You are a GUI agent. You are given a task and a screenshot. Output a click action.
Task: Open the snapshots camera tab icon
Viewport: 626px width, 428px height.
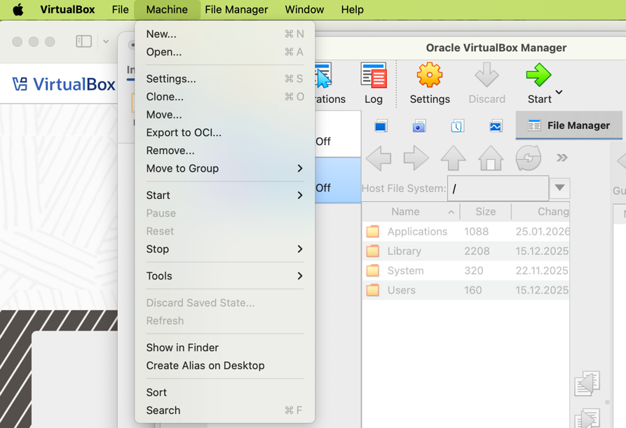click(x=419, y=126)
